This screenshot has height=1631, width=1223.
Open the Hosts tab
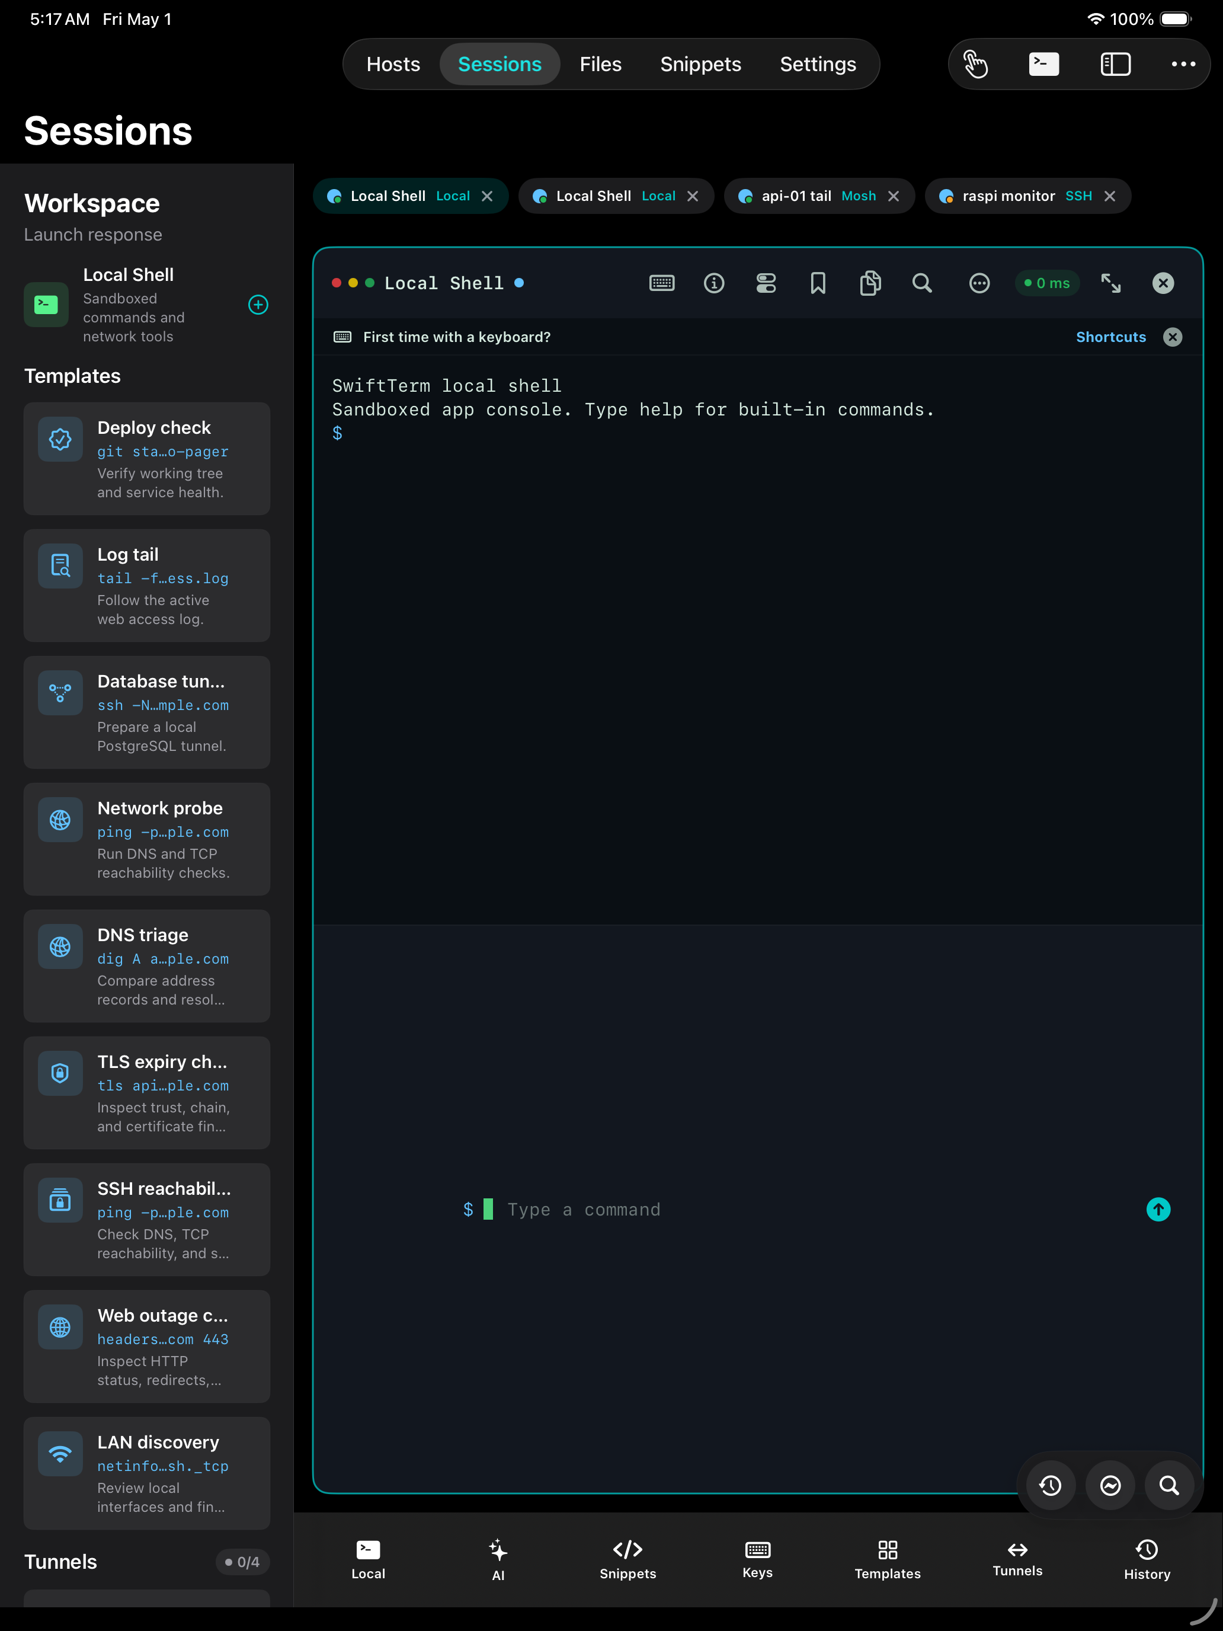(393, 64)
